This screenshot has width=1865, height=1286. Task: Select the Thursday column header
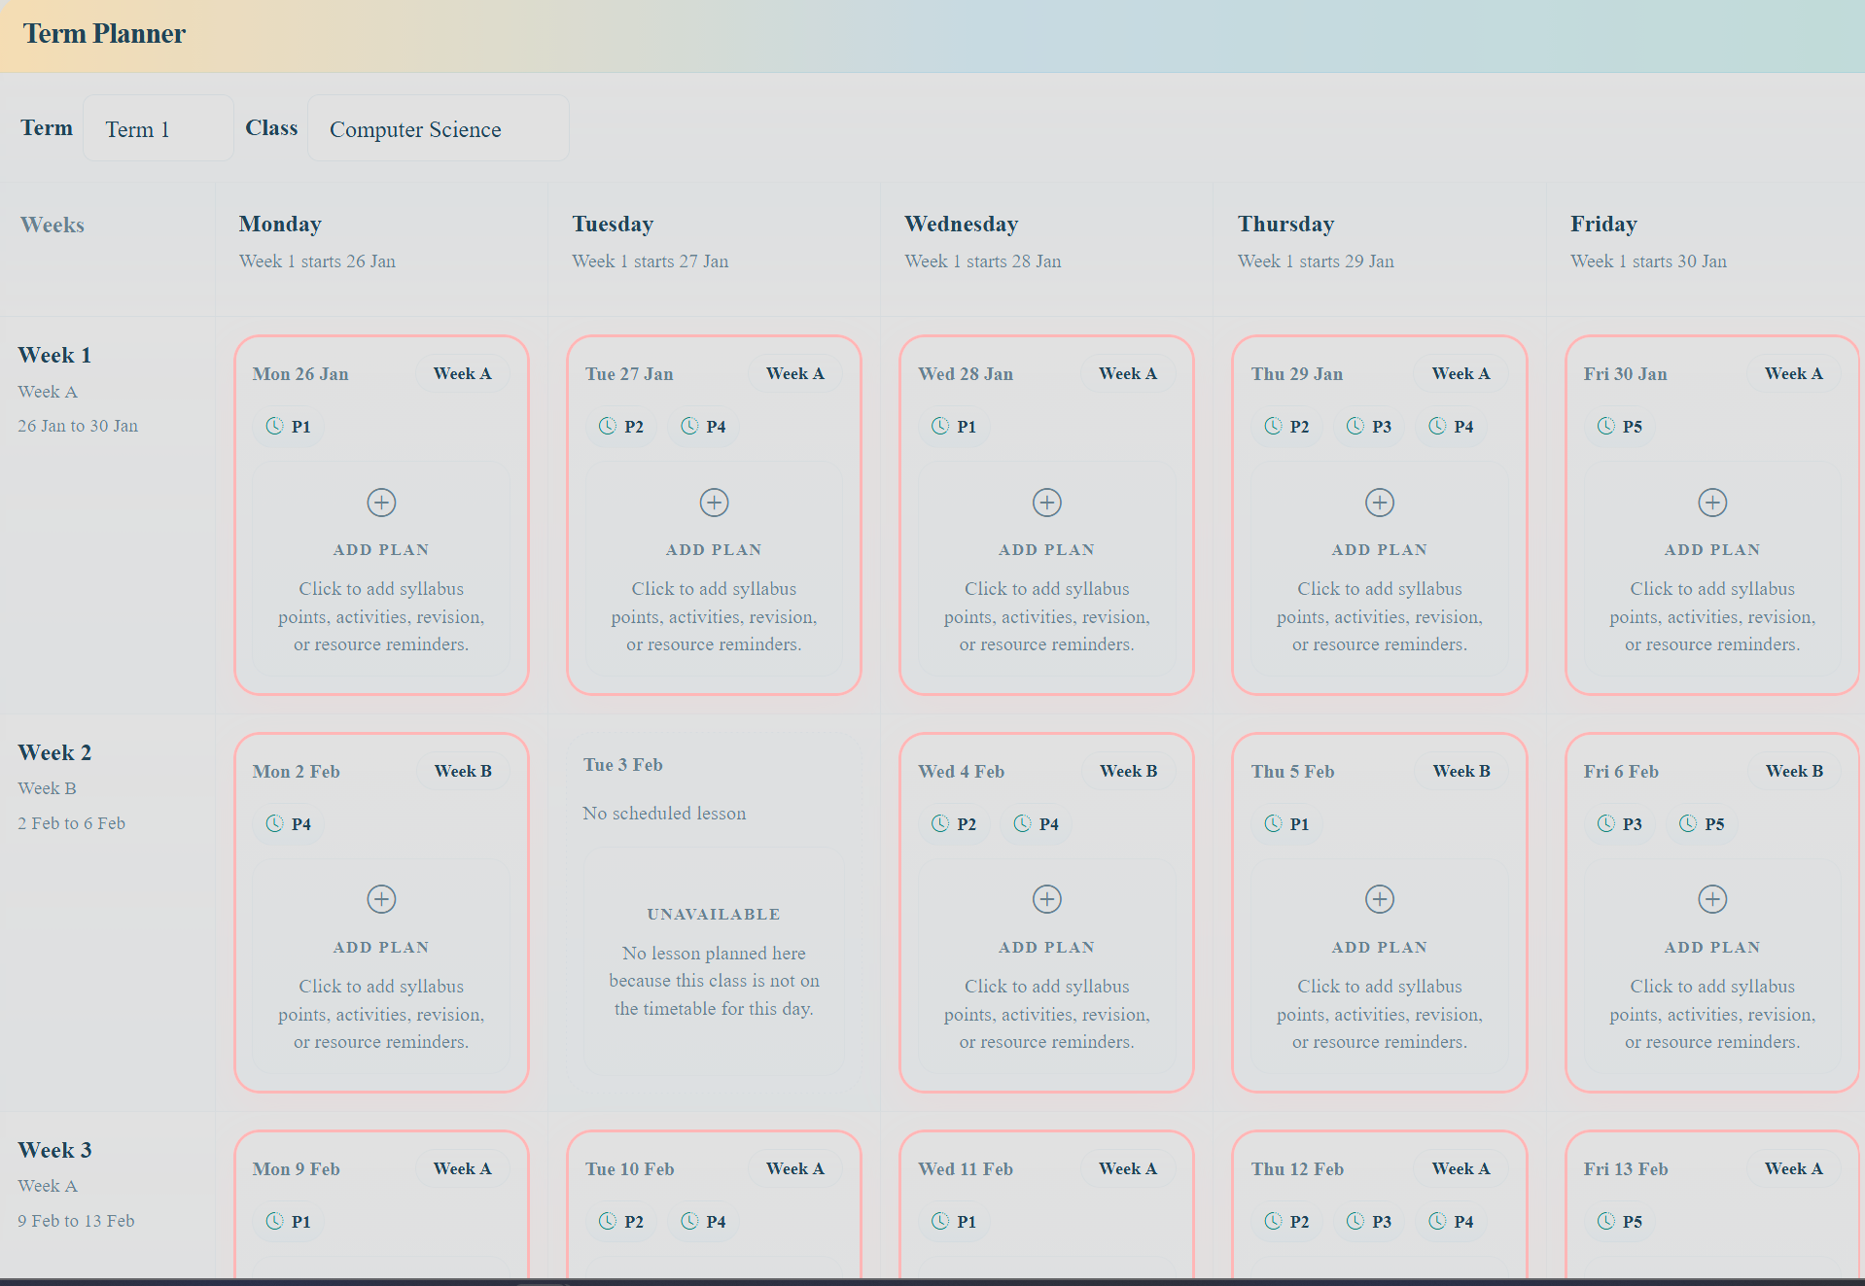click(x=1285, y=224)
